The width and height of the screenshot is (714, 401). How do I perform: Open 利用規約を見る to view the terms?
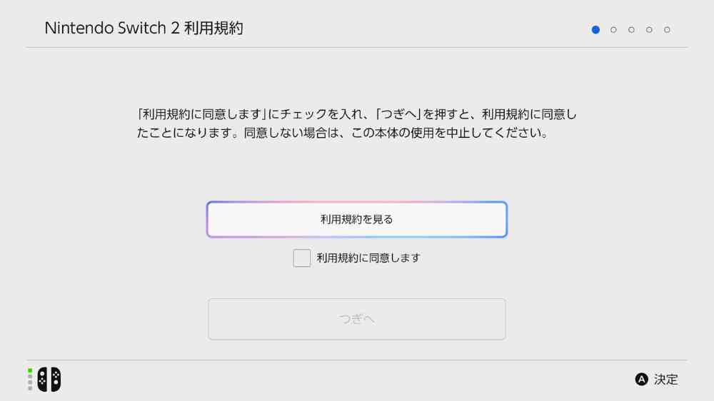pos(357,219)
